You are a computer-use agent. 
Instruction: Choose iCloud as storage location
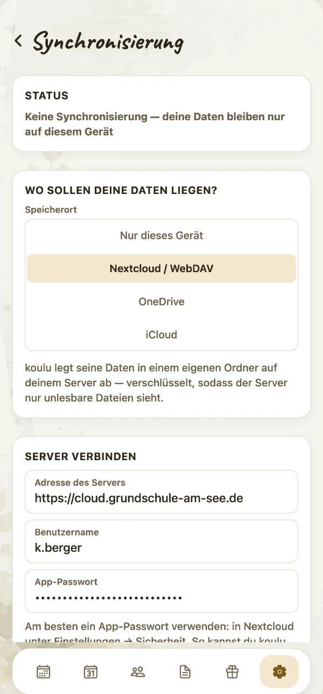coord(161,335)
